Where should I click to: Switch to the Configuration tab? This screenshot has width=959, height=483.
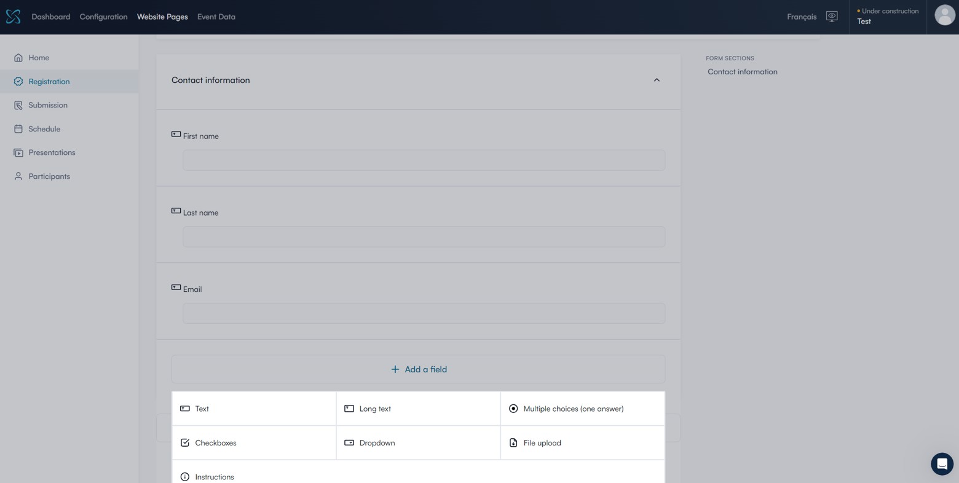click(x=103, y=17)
